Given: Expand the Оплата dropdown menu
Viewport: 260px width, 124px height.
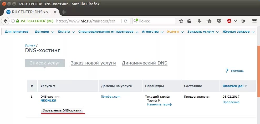Looking at the screenshot, I should pos(66,32).
